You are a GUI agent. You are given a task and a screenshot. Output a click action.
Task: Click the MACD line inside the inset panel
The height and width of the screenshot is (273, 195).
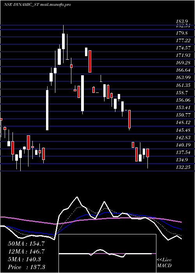click(106, 253)
